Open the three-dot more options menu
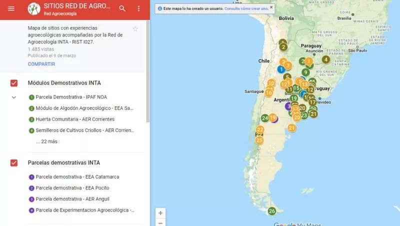Viewport: 400px width, 226px height. [139, 8]
